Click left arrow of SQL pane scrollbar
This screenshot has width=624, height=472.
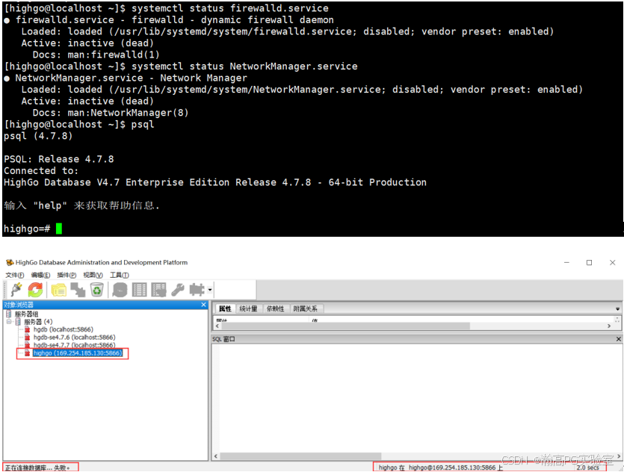pos(216,456)
